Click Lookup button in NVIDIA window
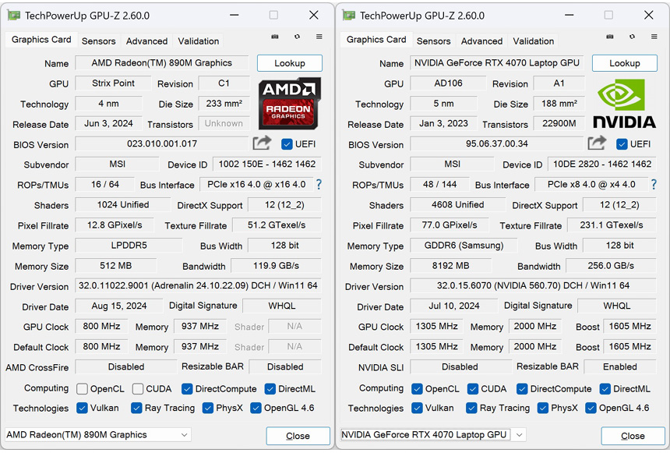 tap(625, 63)
